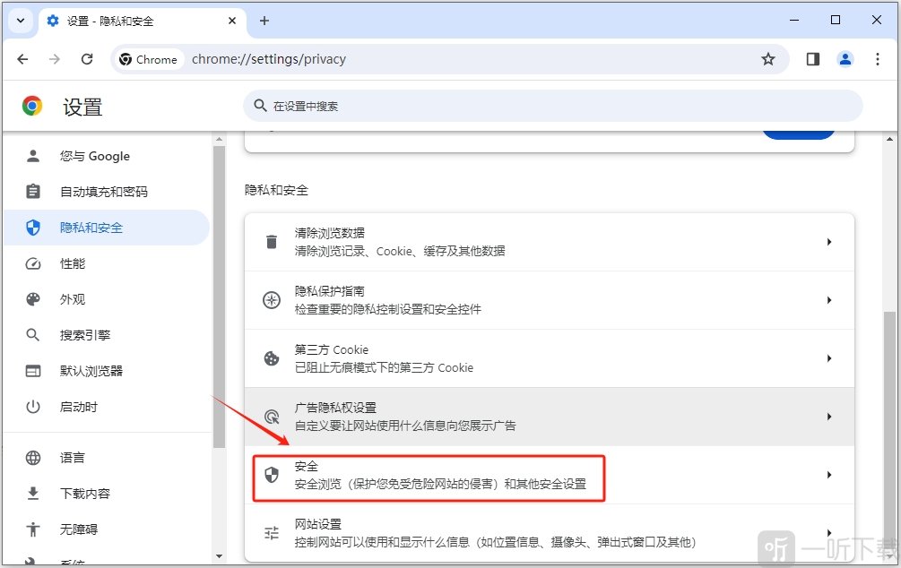The image size is (901, 568).
Task: Open 搜索引擎 settings via magnifier icon
Action: pos(33,335)
